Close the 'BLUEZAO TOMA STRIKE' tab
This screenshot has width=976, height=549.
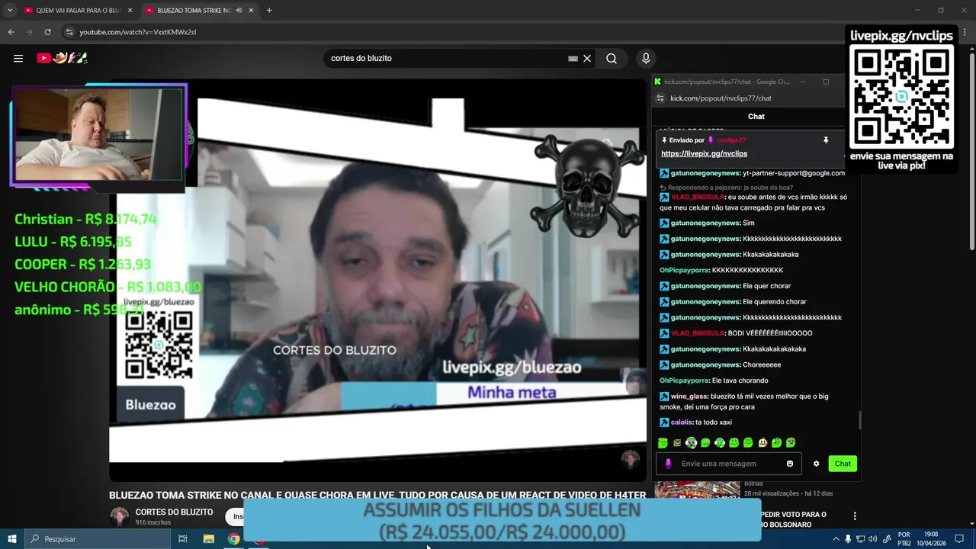251,10
